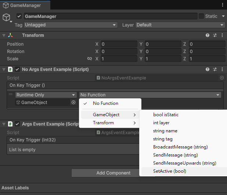Disable No Args Event Example script checkbox
This screenshot has height=195, width=227.
tap(17, 69)
